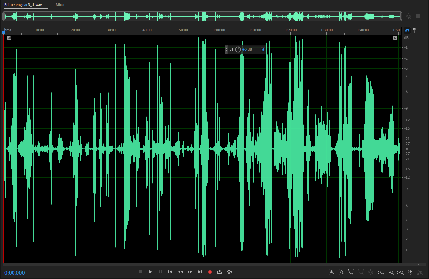
Task: Toggle snapping with the magnet icon
Action: (x=407, y=31)
